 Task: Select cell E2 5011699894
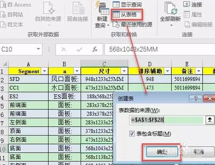[x=187, y=79]
